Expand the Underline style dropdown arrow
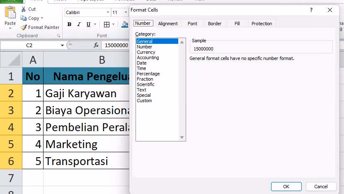 [x=95, y=24]
